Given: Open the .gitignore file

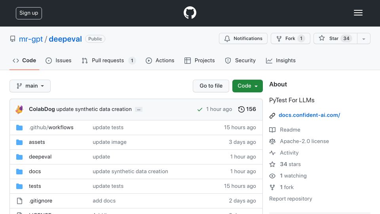Looking at the screenshot, I should 40,201.
